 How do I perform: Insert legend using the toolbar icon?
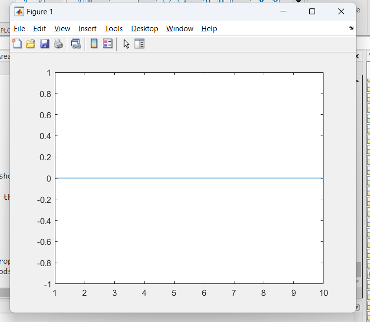pos(108,44)
